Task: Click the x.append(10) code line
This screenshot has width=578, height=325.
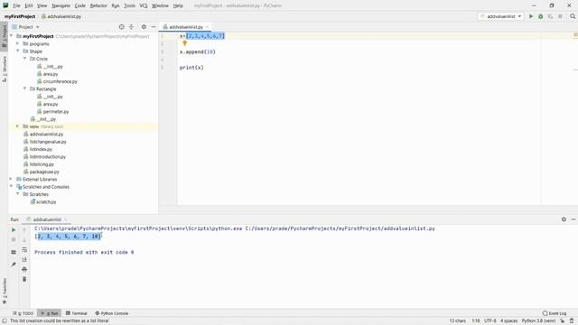Action: pos(197,52)
